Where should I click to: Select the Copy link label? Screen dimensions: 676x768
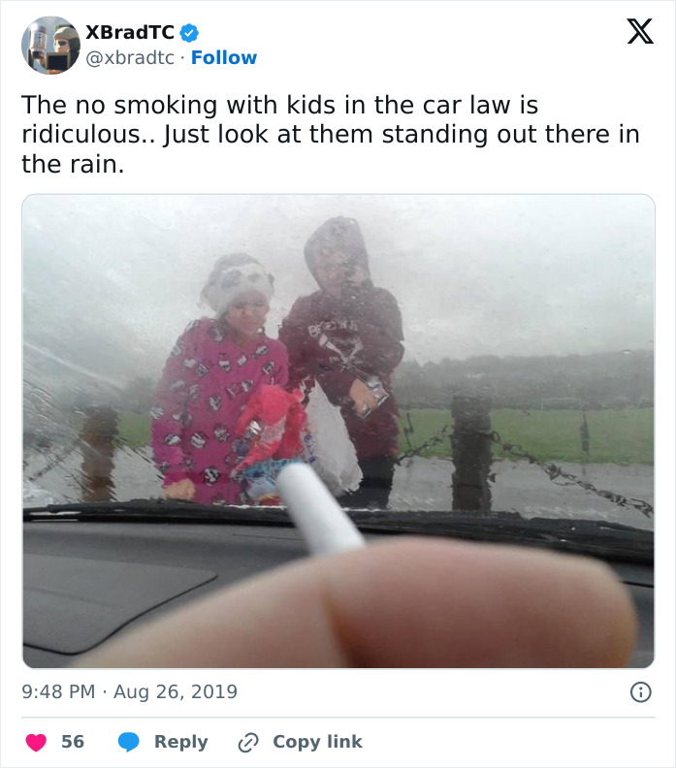318,742
